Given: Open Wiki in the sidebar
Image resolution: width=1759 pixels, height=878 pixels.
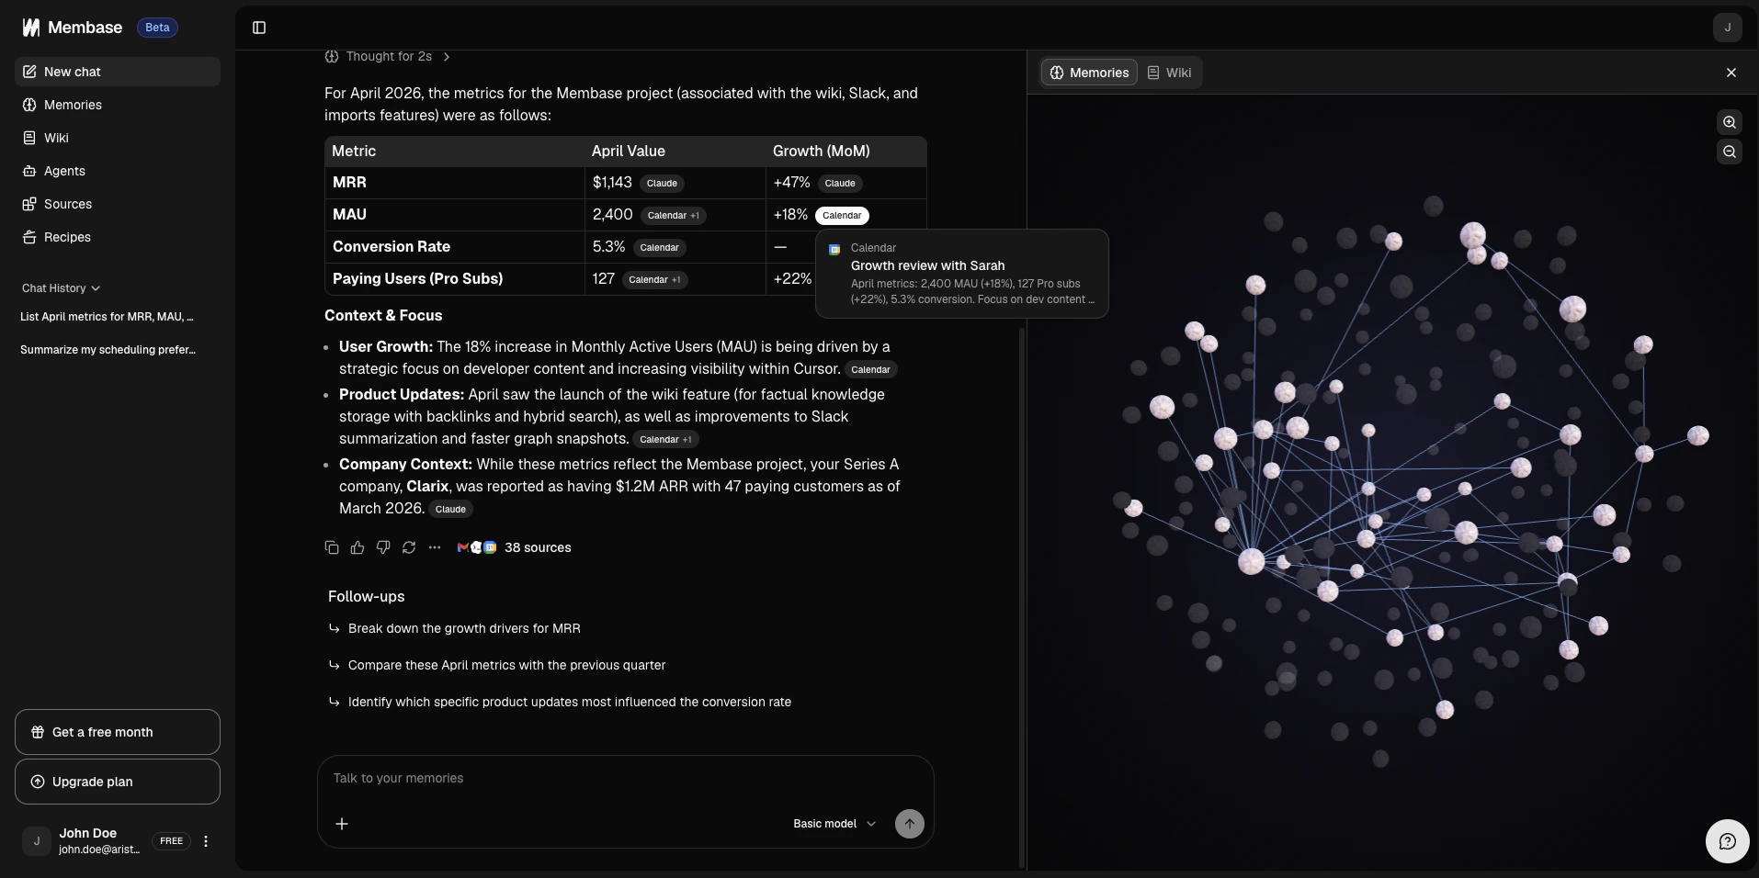Looking at the screenshot, I should click(x=118, y=138).
